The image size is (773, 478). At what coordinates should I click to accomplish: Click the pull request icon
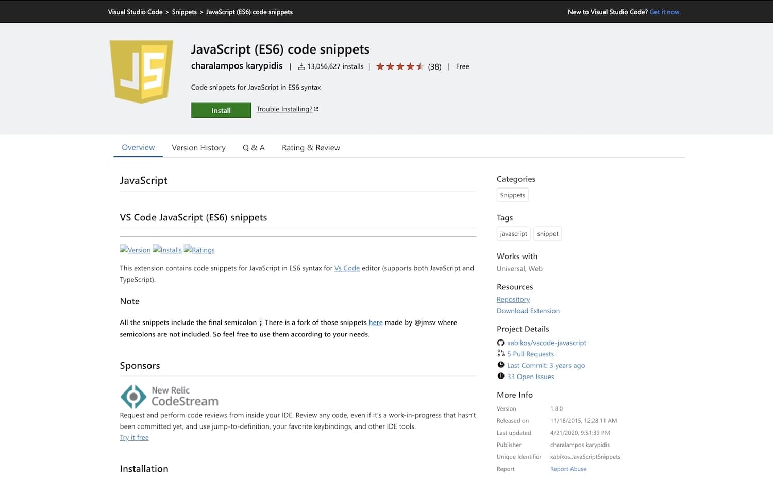click(x=500, y=353)
